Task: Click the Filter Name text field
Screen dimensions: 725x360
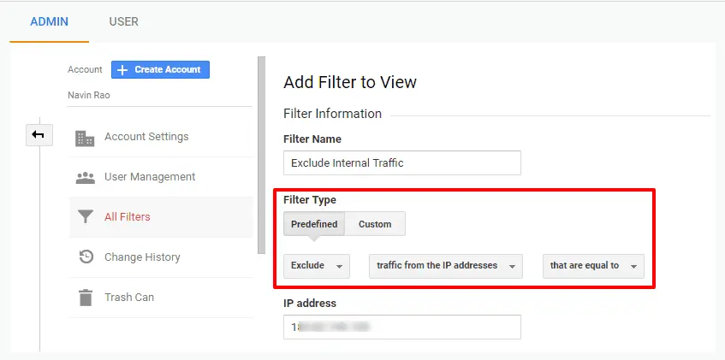Action: click(401, 162)
